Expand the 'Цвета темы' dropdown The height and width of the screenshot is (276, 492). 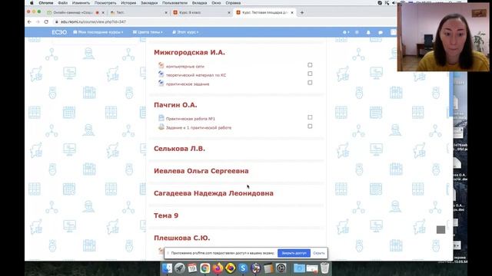148,32
